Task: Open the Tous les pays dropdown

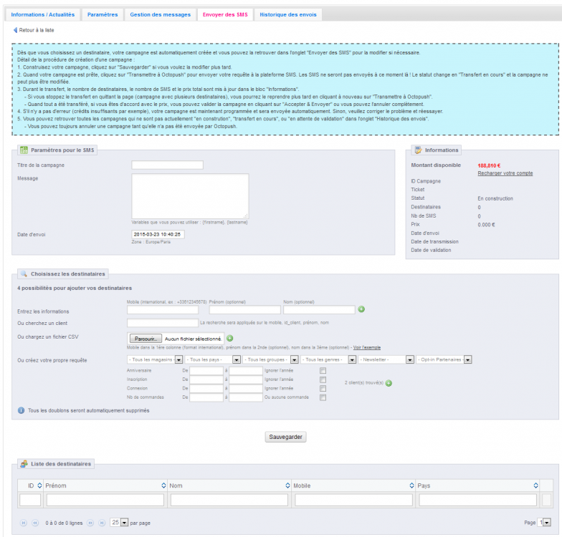Action: pos(212,359)
